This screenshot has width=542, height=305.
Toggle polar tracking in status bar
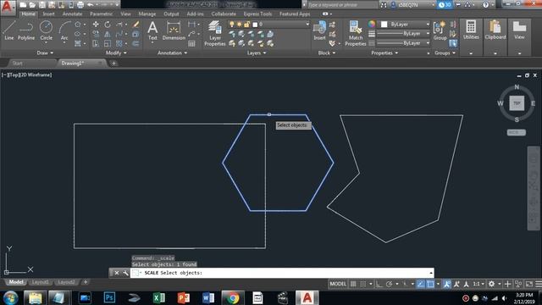click(x=390, y=284)
